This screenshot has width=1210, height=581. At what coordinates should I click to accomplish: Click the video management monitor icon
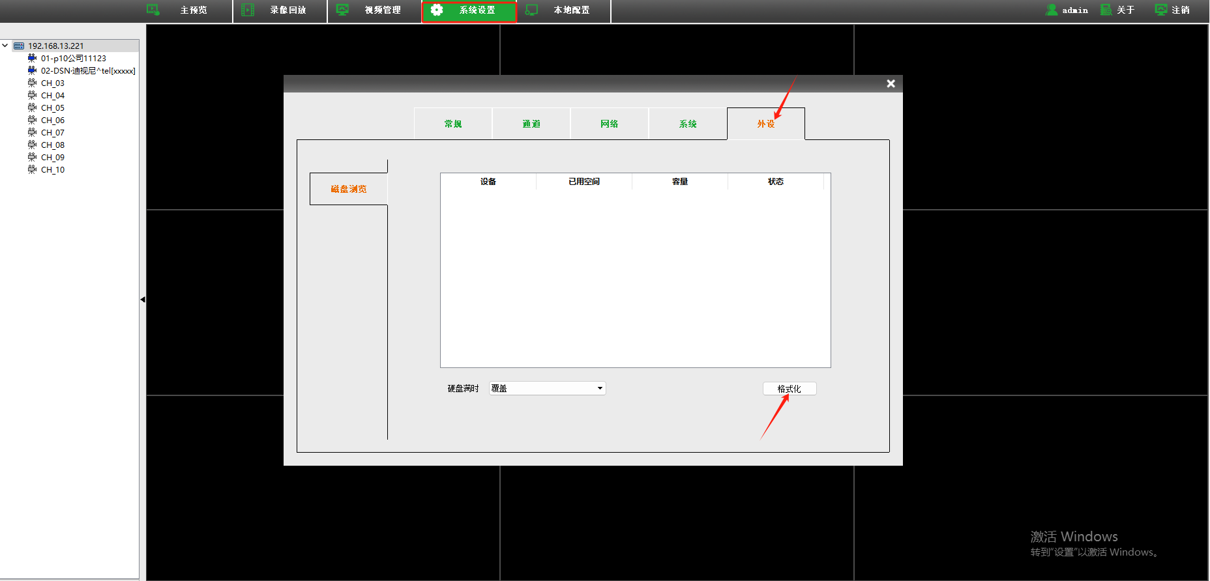342,10
